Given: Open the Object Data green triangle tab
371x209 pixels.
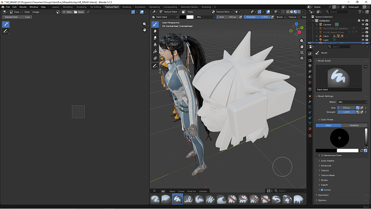Looking at the screenshot, I should click(x=310, y=123).
